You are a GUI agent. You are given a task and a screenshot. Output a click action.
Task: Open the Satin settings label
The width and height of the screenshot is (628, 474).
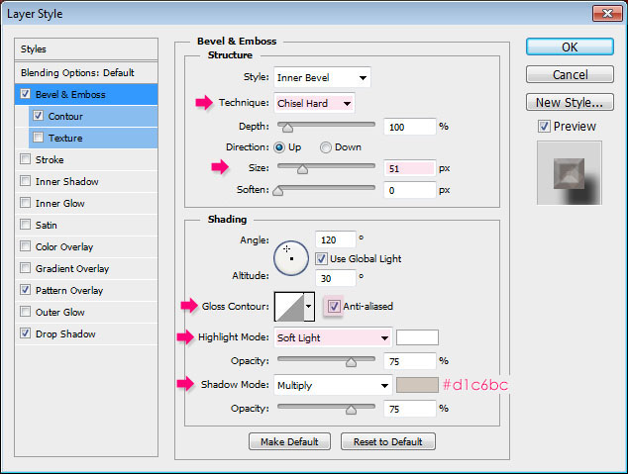tap(46, 226)
